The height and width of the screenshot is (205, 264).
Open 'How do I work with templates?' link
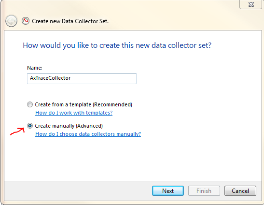click(74, 113)
